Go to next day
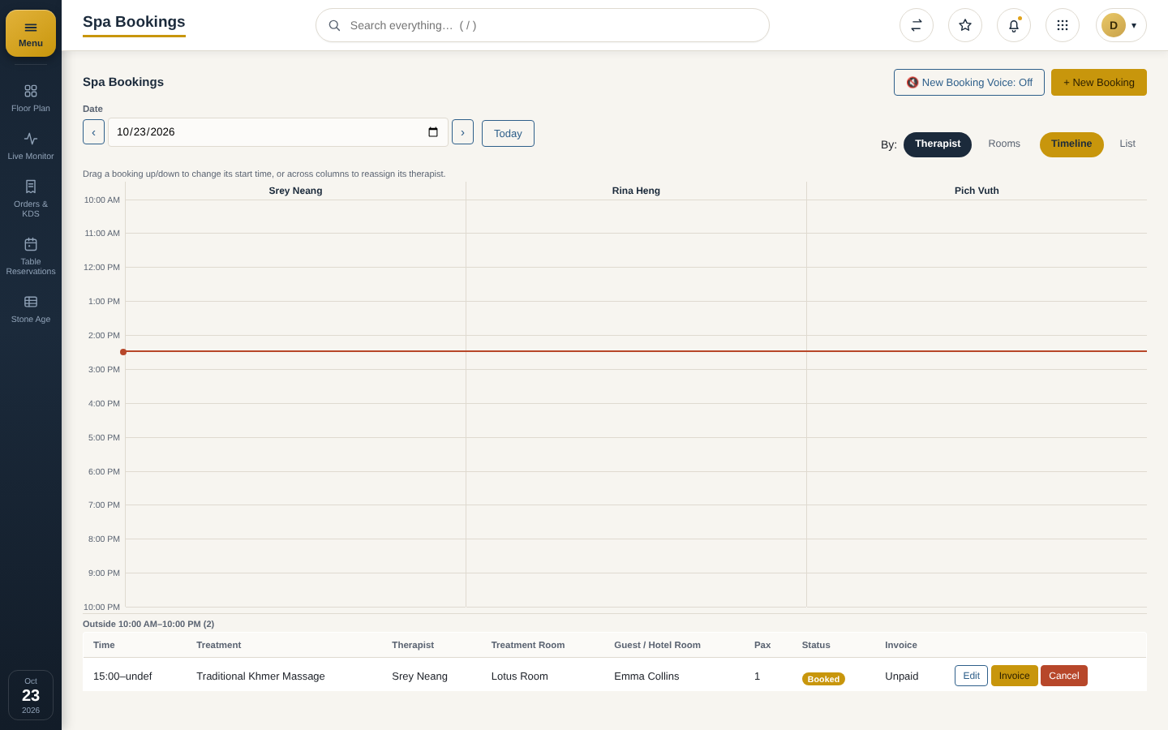Image resolution: width=1168 pixels, height=730 pixels. (462, 132)
